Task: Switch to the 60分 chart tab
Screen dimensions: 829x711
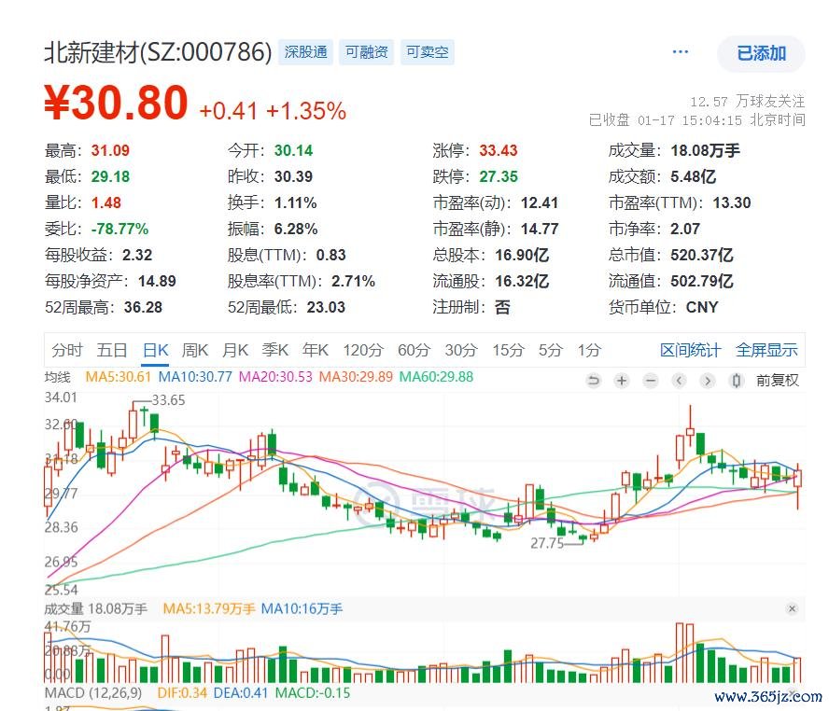Action: click(414, 350)
